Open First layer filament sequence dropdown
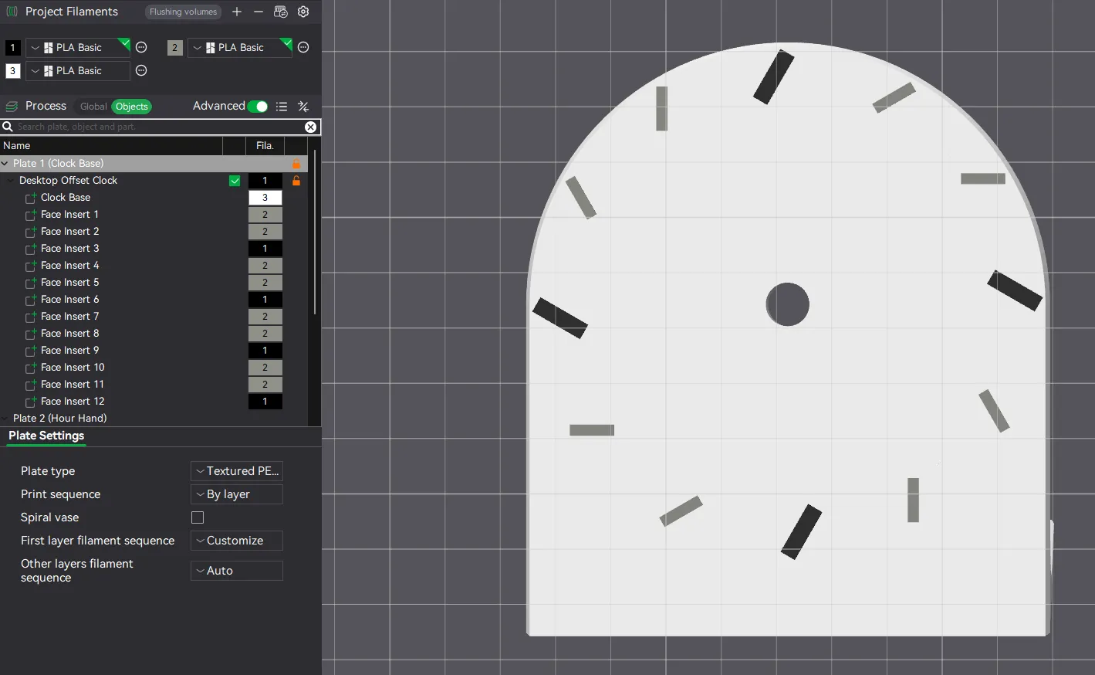Screen dimensions: 1095x675 click(237, 541)
